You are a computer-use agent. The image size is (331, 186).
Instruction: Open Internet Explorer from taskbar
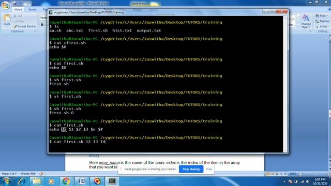coord(22,181)
